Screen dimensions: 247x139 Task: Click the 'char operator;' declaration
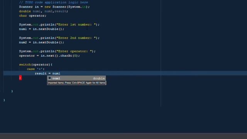pyautogui.click(x=32, y=16)
